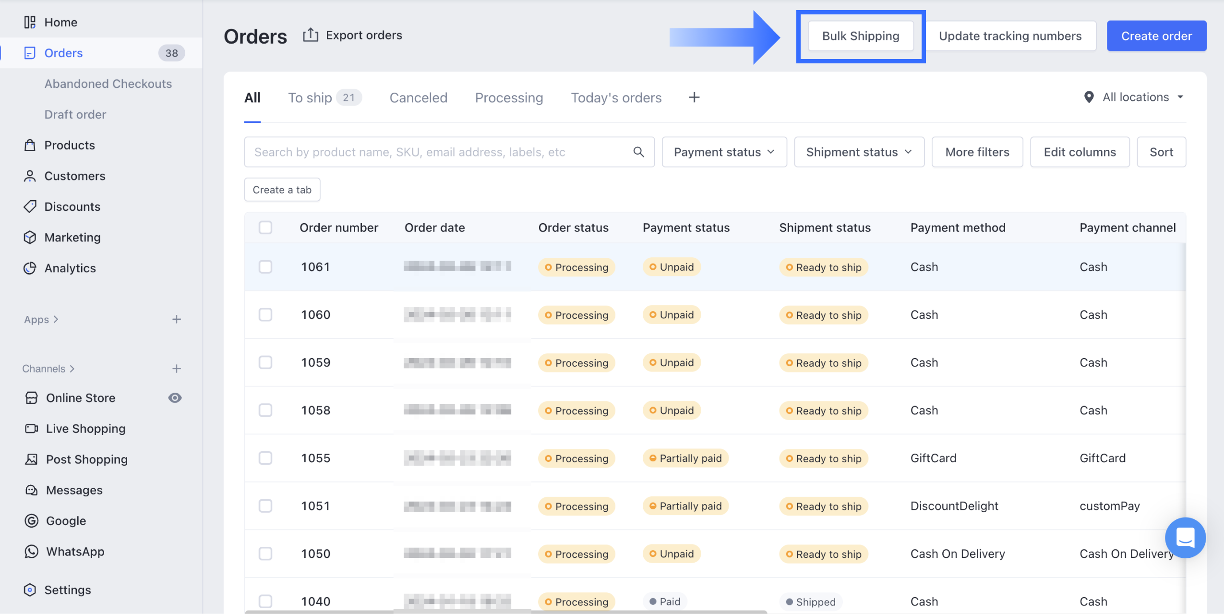1224x614 pixels.
Task: Open Analytics from sidebar
Action: [x=70, y=268]
